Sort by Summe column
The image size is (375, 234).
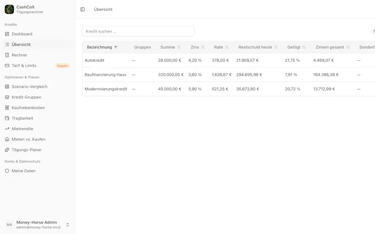click(170, 47)
